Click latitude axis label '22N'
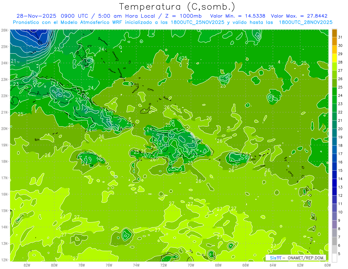Viewport: 348px width, 269px height. click(4, 96)
